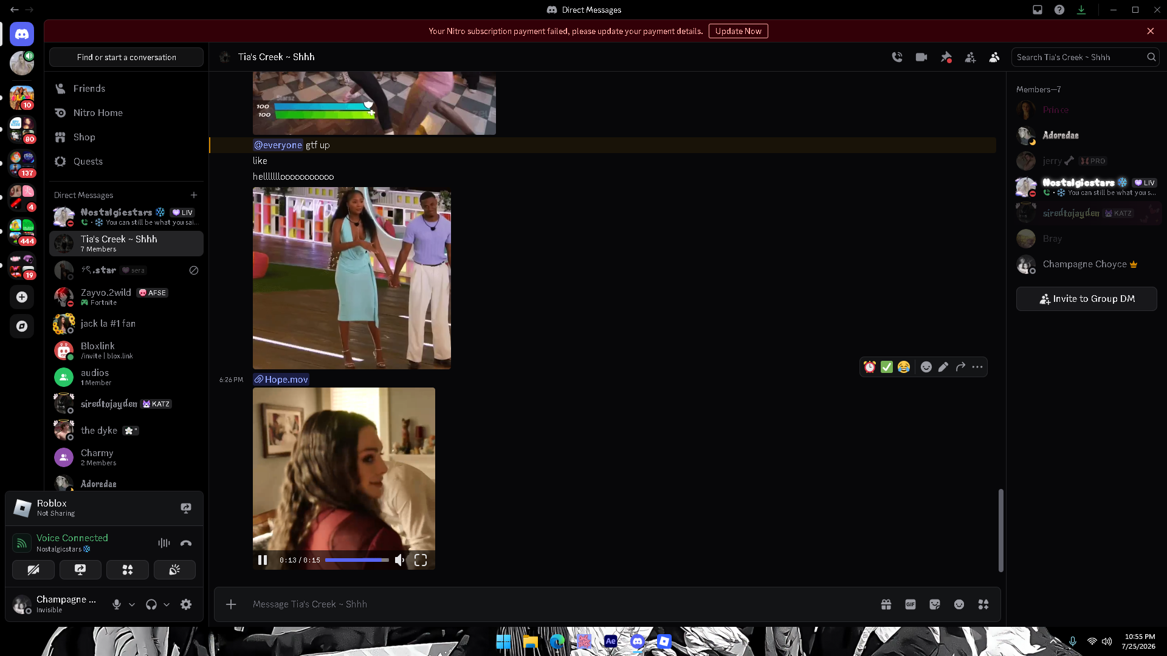
Task: Open Add Reaction on the message
Action: coord(926,367)
